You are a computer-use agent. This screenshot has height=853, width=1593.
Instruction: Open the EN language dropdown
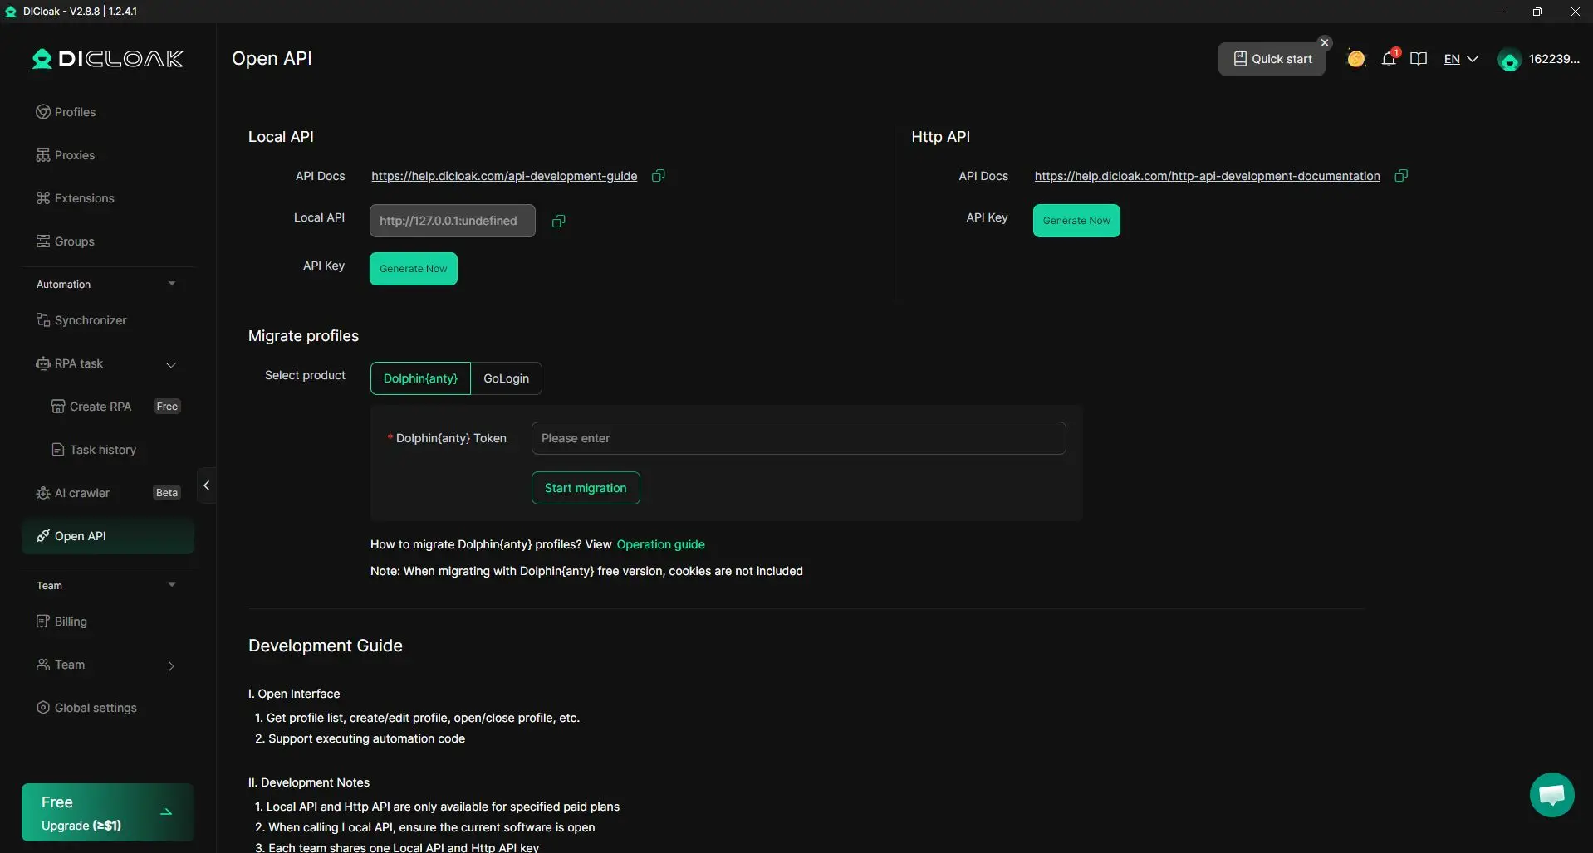point(1461,59)
